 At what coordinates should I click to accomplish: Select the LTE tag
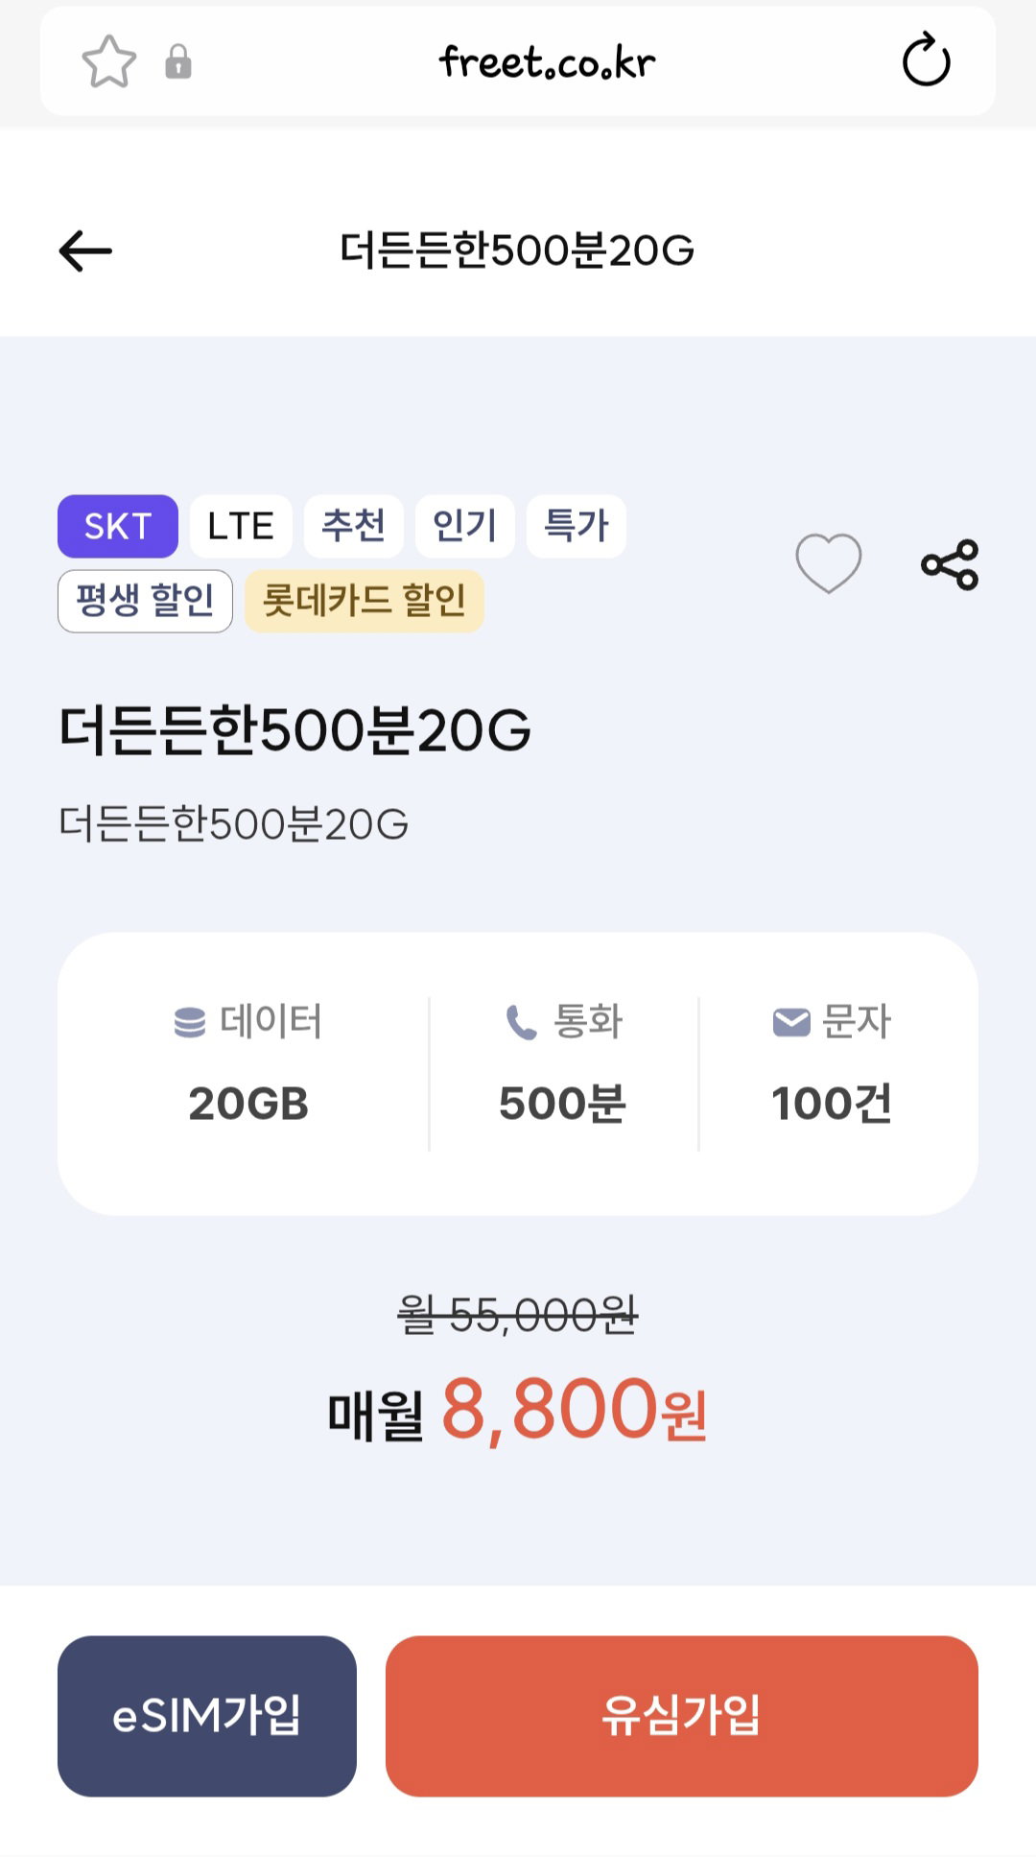pyautogui.click(x=241, y=526)
